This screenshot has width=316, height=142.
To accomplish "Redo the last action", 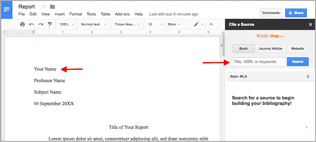I will 41,24.
